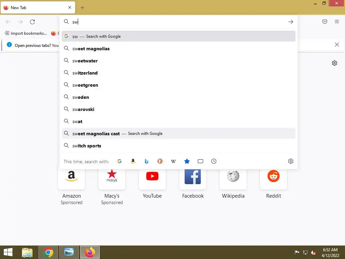The height and width of the screenshot is (259, 345).
Task: Select Google in the search-with row
Action: point(120,161)
